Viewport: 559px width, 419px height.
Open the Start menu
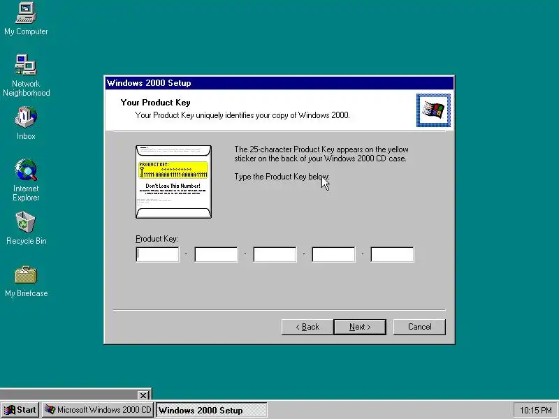[20, 410]
